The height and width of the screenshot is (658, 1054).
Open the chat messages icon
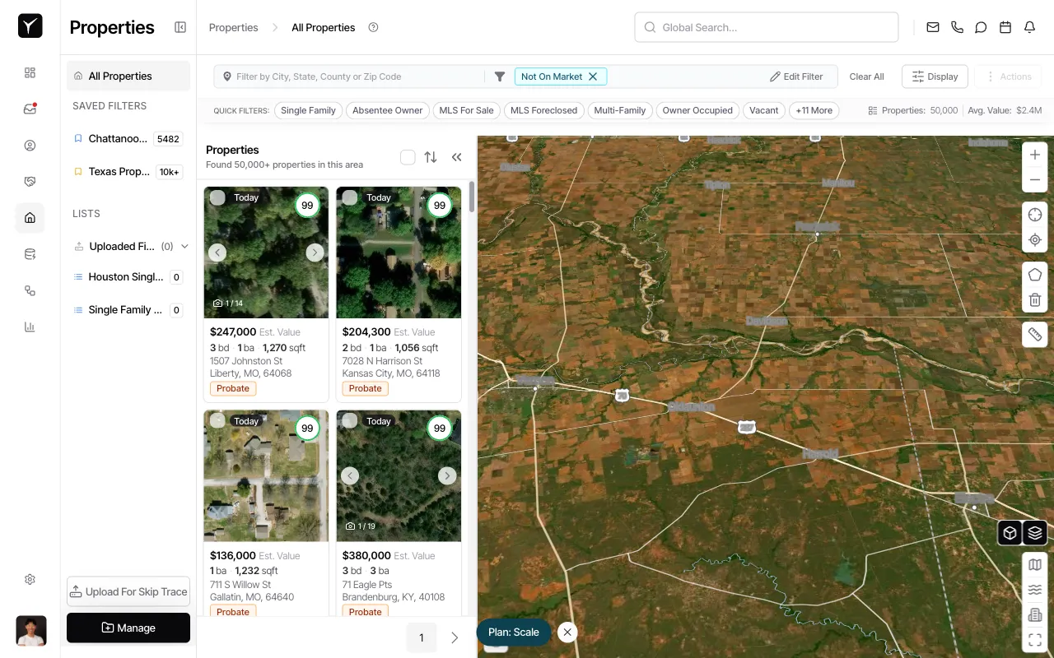[x=981, y=27]
